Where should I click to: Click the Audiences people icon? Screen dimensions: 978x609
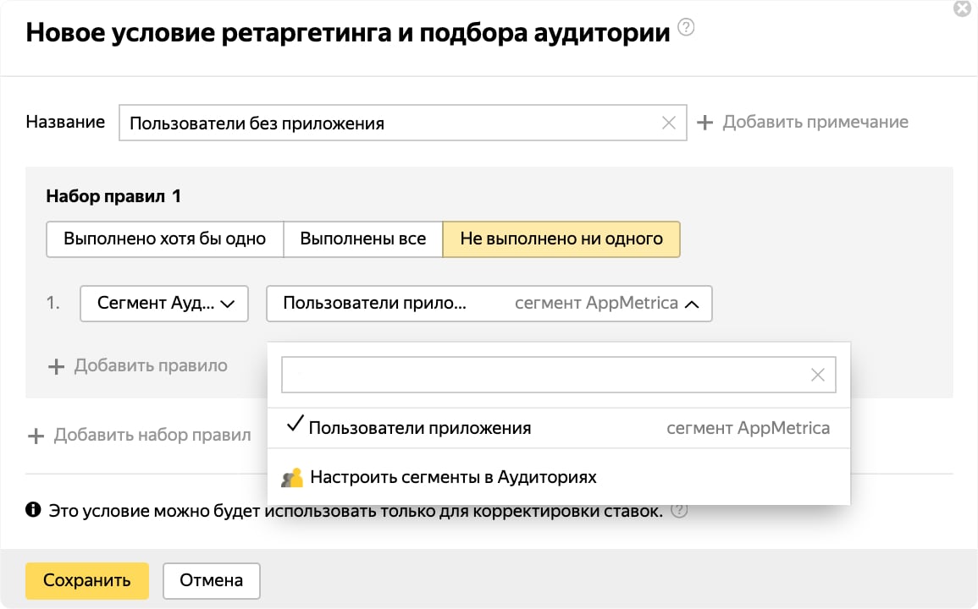click(293, 476)
